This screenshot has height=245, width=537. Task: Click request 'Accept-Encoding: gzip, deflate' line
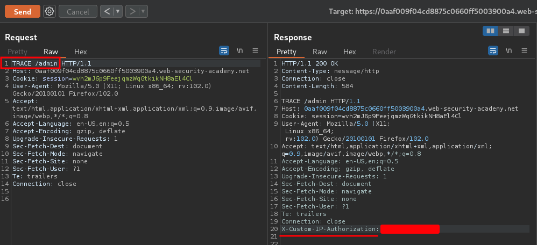69,131
